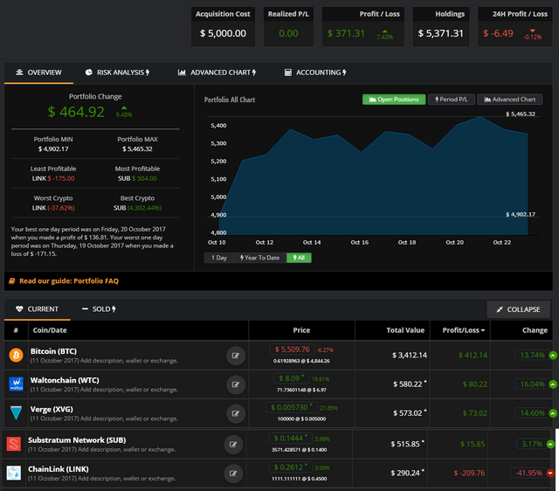Click the Substratum Network coin logo
The height and width of the screenshot is (491, 559).
[x=15, y=444]
